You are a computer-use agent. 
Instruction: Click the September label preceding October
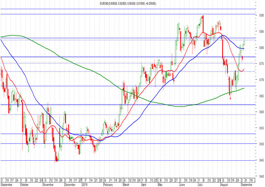pyautogui.click(x=7, y=185)
